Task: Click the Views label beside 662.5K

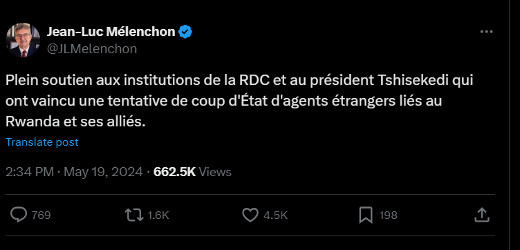Action: 216,172
